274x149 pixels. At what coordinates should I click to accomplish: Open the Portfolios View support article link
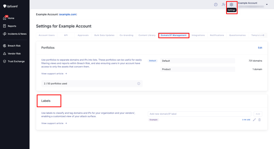point(54,74)
